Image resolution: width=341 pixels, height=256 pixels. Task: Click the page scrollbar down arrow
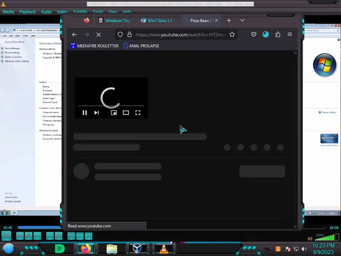(x=295, y=227)
